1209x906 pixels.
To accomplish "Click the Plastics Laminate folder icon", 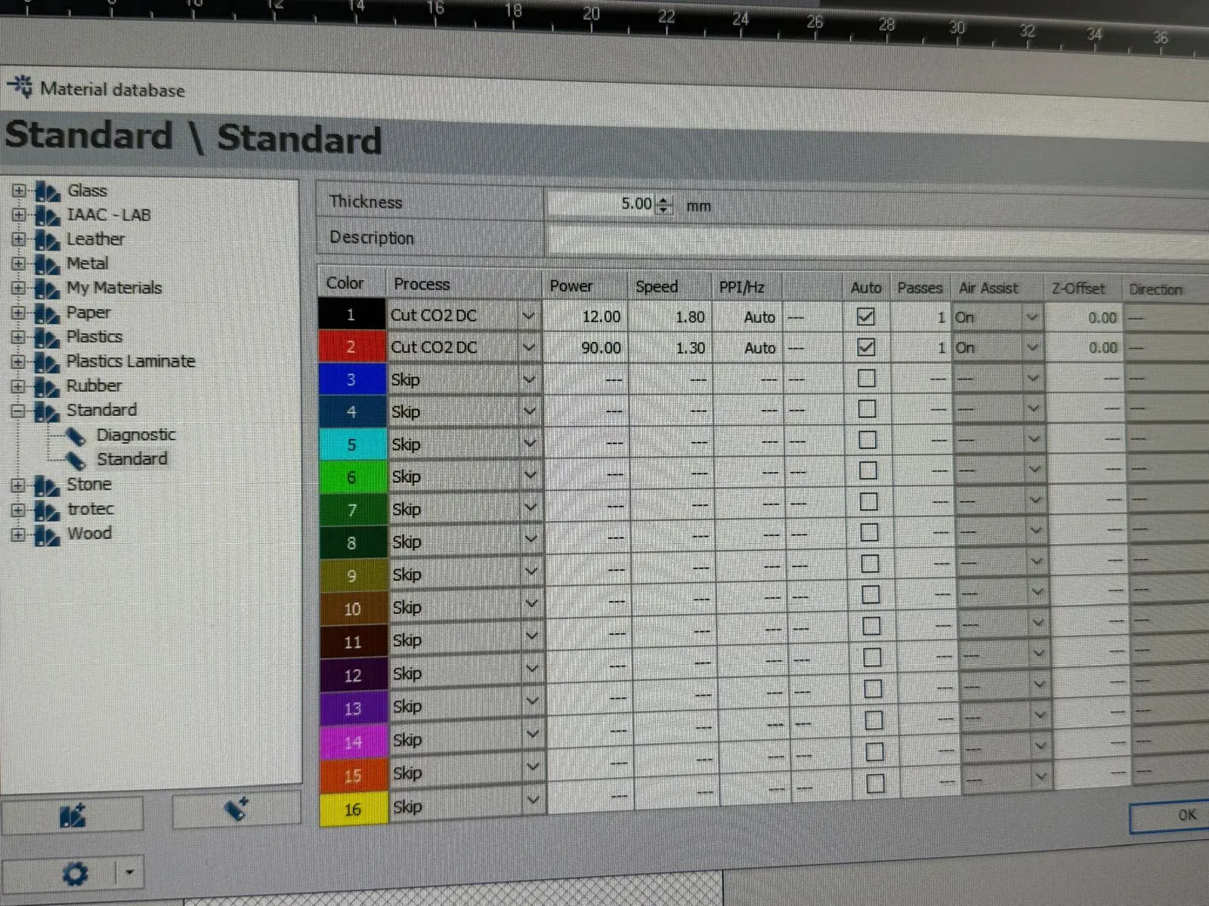I will tap(47, 362).
